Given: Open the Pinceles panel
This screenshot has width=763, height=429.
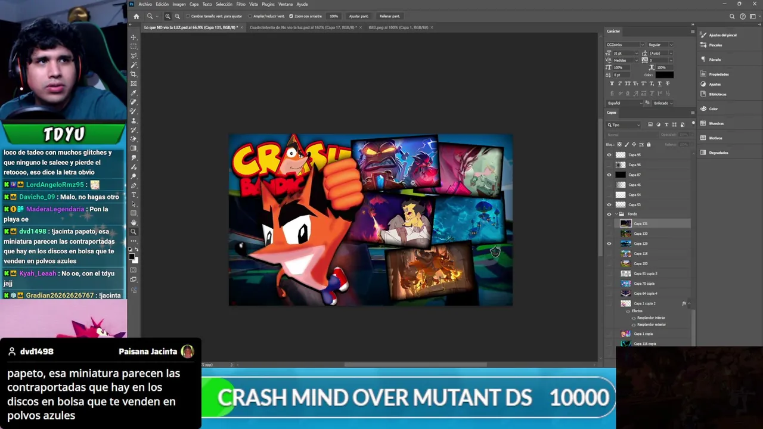Looking at the screenshot, I should point(712,45).
